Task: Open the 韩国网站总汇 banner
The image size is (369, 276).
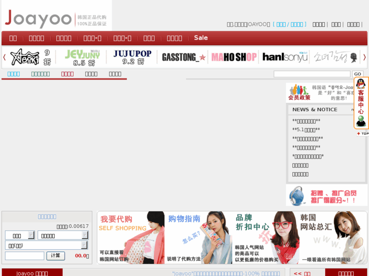Action: click(x=333, y=238)
